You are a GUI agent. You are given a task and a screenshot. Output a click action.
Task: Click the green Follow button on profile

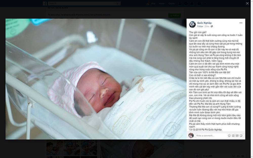pos(175,15)
